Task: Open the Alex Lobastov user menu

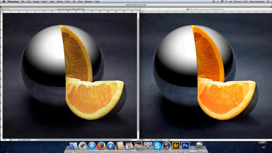Action: [x=254, y=2]
